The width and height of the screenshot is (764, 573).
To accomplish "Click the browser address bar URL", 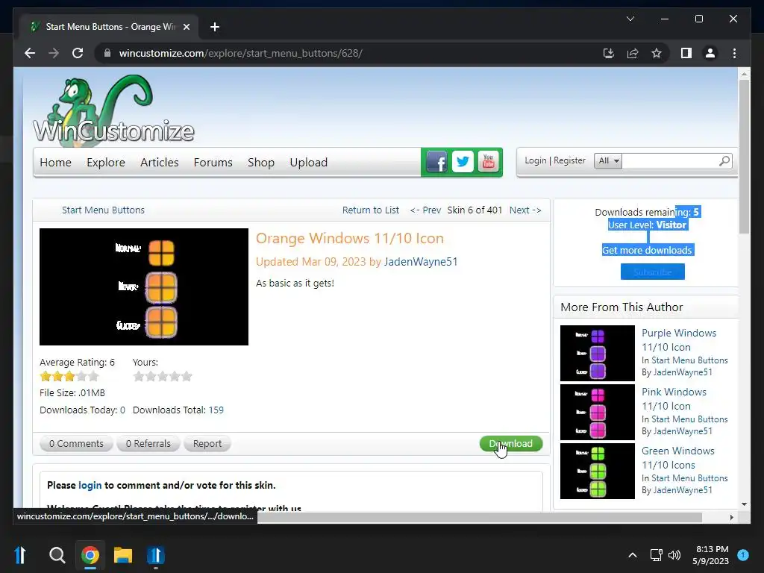I will [241, 53].
